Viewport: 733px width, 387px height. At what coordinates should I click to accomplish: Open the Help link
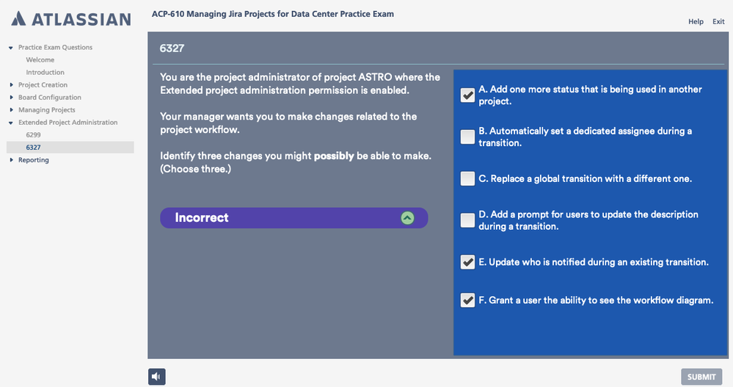696,21
